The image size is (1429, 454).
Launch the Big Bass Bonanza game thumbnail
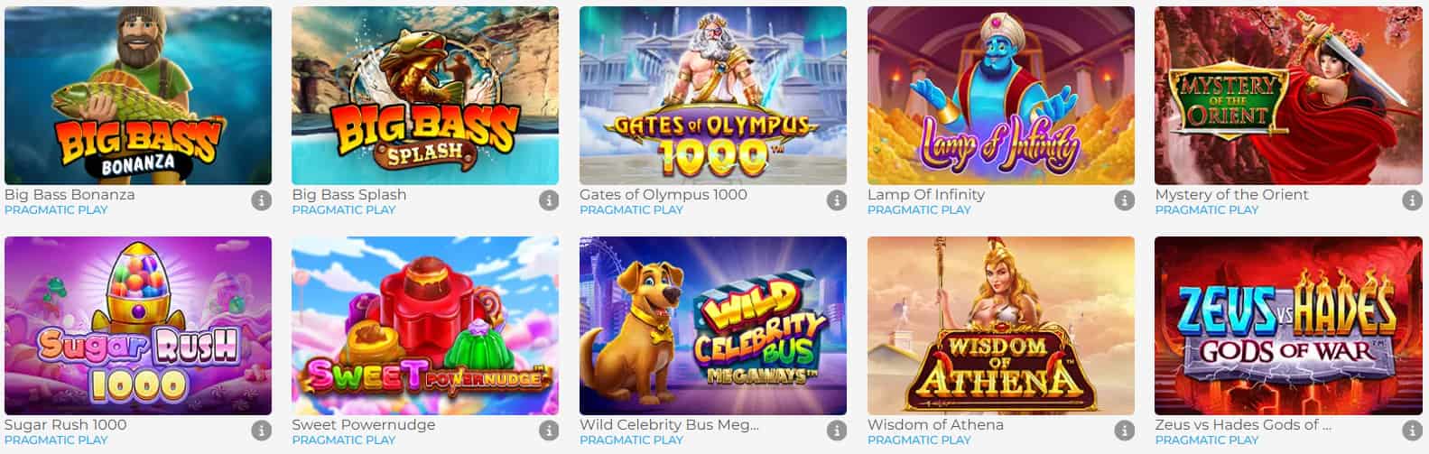(x=138, y=96)
